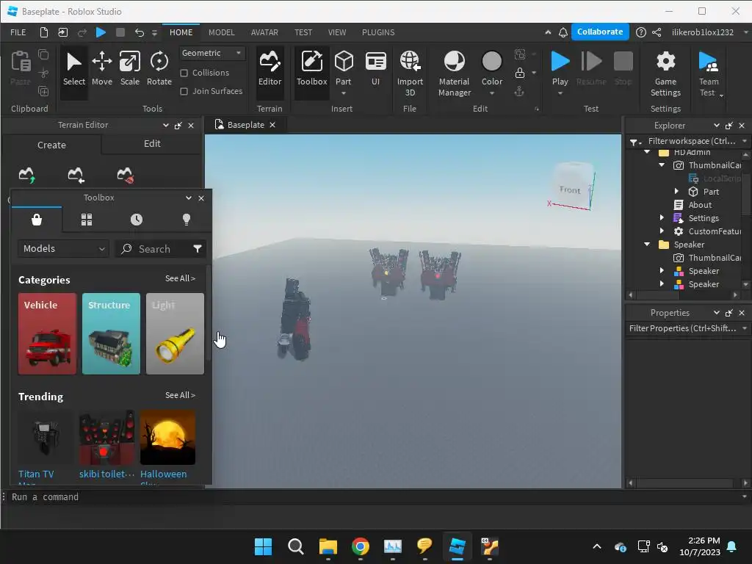Switch to the AVATAR ribbon tab
The image size is (752, 564).
pyautogui.click(x=264, y=32)
